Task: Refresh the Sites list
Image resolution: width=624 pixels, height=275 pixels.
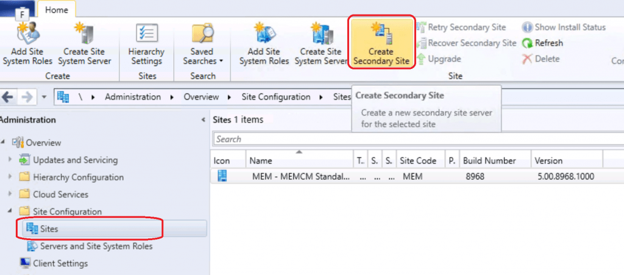Action: (542, 43)
